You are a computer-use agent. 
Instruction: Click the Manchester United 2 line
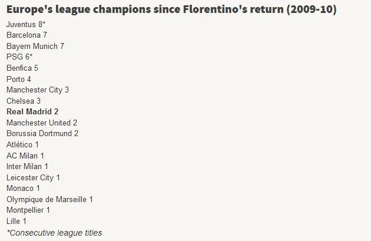point(42,123)
